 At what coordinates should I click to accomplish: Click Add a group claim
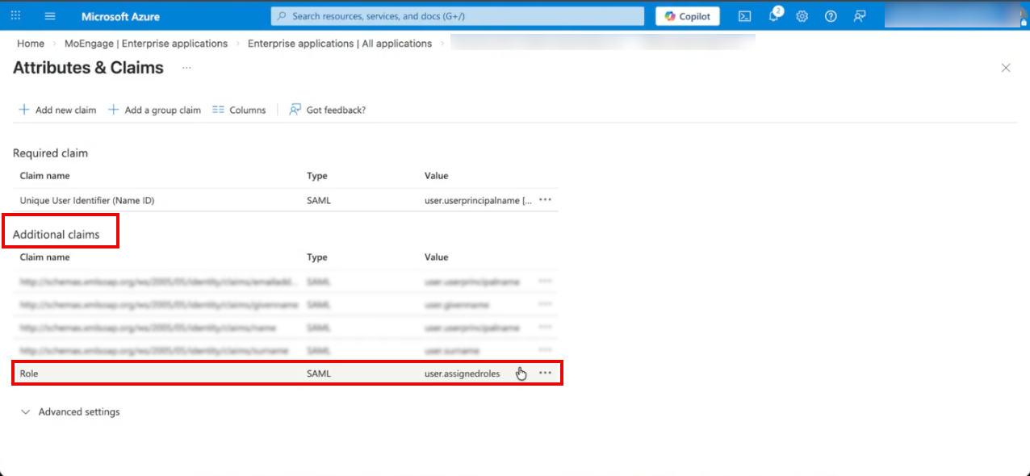click(154, 110)
